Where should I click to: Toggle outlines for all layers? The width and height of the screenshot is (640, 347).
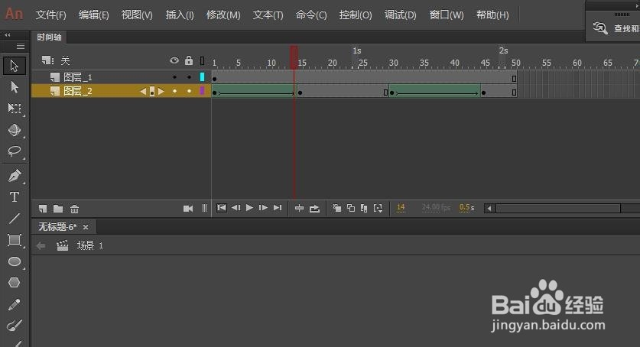pyautogui.click(x=202, y=60)
